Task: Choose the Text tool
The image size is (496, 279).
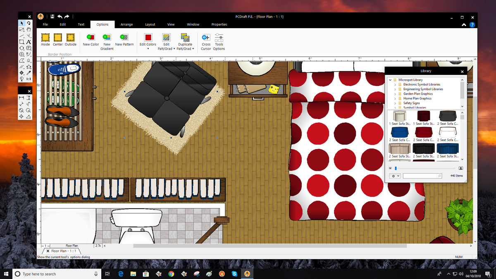Action: 29,42
